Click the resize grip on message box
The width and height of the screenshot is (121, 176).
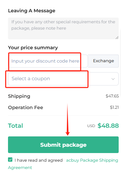(117, 38)
